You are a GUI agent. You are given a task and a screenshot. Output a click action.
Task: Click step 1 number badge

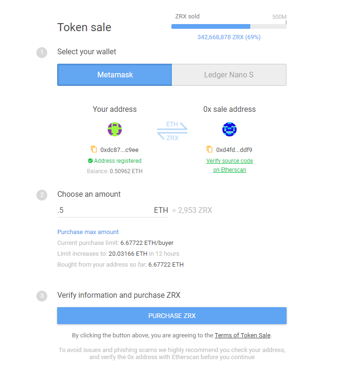[42, 52]
